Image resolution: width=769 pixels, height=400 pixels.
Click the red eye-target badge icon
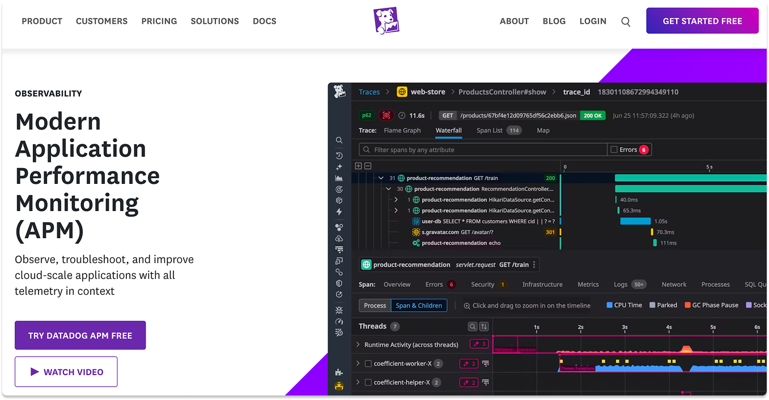386,115
